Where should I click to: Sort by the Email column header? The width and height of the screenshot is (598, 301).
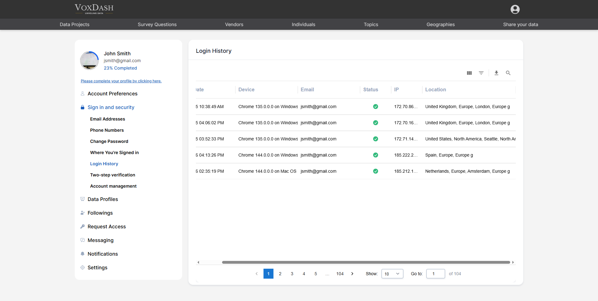[x=307, y=89]
